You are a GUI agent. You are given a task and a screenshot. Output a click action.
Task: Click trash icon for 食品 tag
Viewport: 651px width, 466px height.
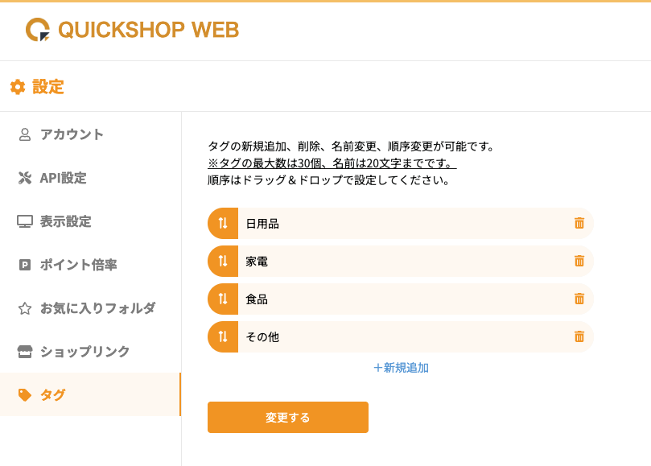pos(579,299)
